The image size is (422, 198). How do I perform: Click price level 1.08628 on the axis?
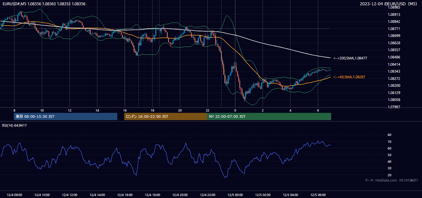tap(394, 43)
